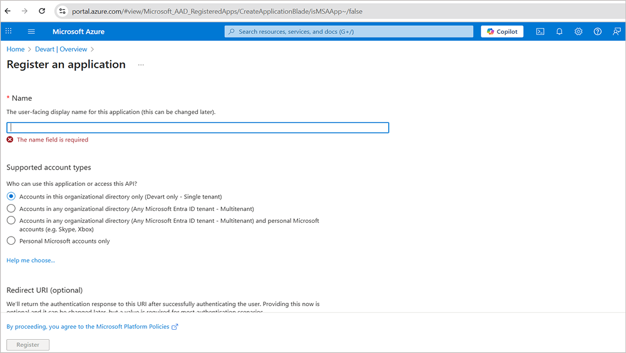The image size is (626, 353).
Task: Click the browser address bar URL
Action: click(217, 11)
